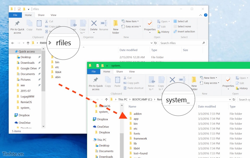Click History icon in rfiles ribbon

163,32
